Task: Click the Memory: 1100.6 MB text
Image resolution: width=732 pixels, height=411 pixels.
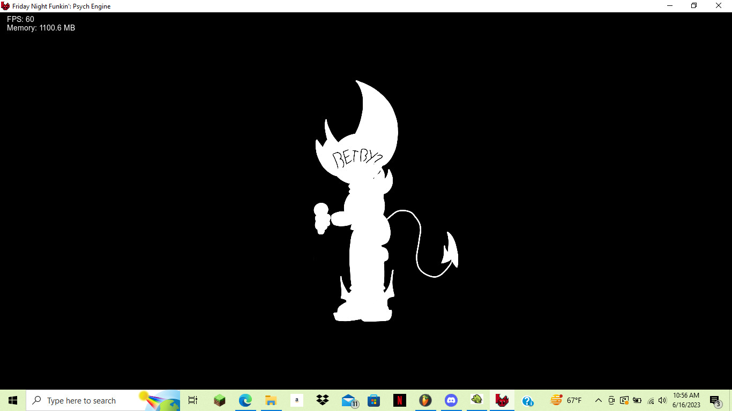Action: (x=41, y=28)
